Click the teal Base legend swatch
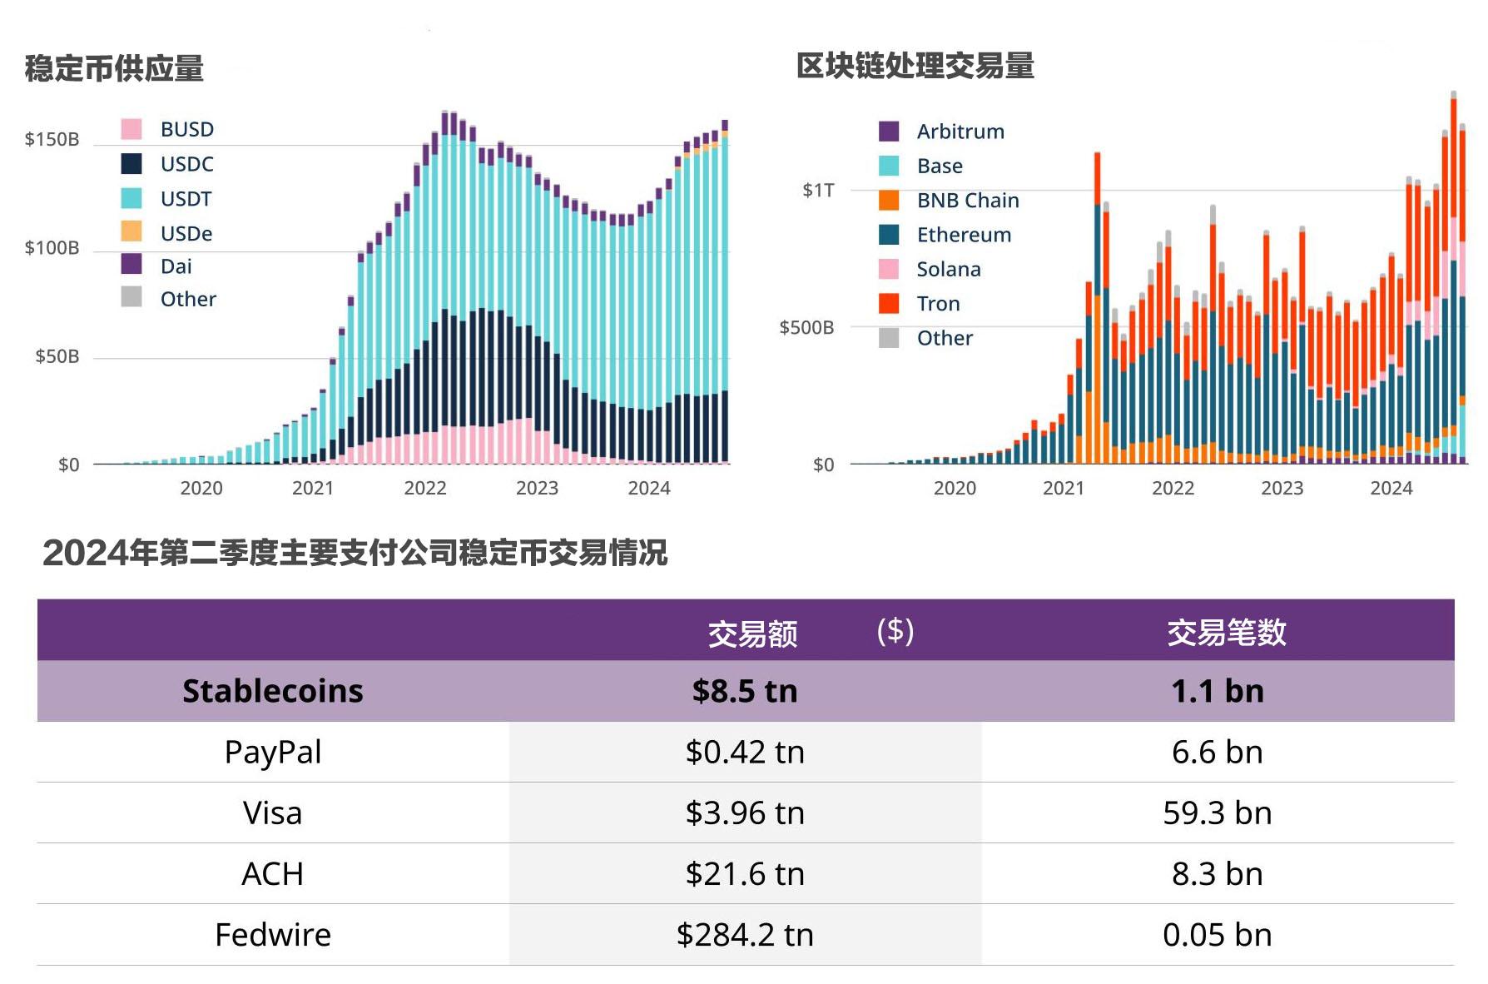This screenshot has width=1488, height=984. [x=889, y=166]
